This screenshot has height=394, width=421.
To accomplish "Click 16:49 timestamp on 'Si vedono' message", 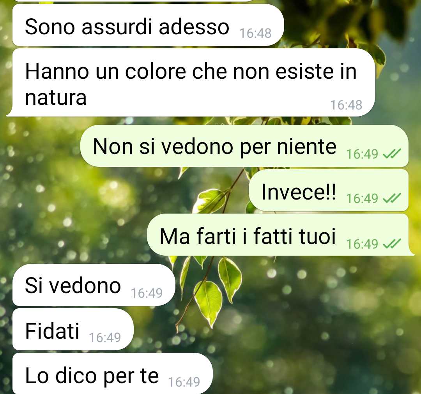I will [x=147, y=293].
